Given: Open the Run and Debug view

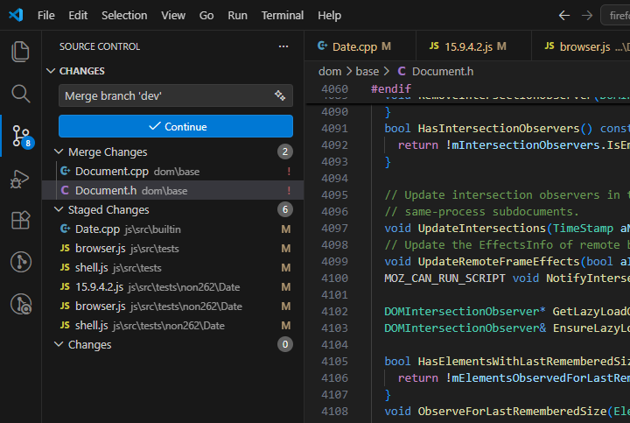Looking at the screenshot, I should pos(20,179).
